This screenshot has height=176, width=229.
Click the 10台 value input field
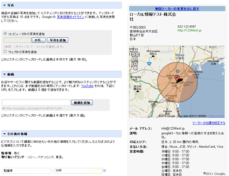point(78,171)
